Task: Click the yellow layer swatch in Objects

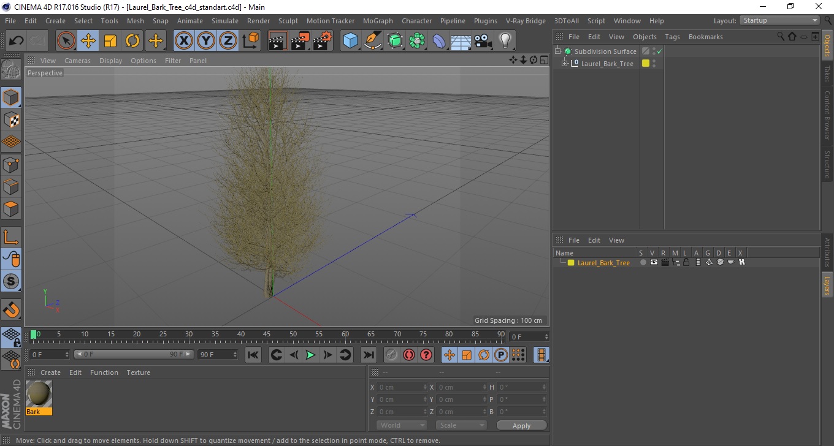Action: pos(646,63)
